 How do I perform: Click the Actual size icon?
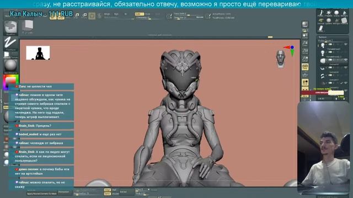click(305, 51)
